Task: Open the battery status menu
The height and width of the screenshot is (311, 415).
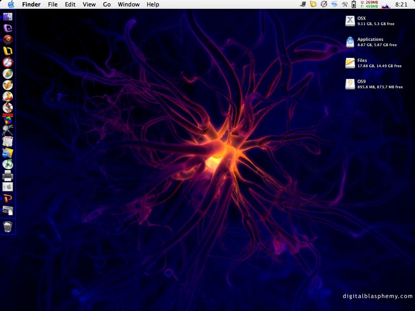Action: pyautogui.click(x=353, y=4)
